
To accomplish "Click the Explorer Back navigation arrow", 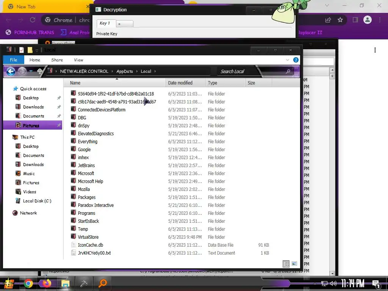I will 11,71.
